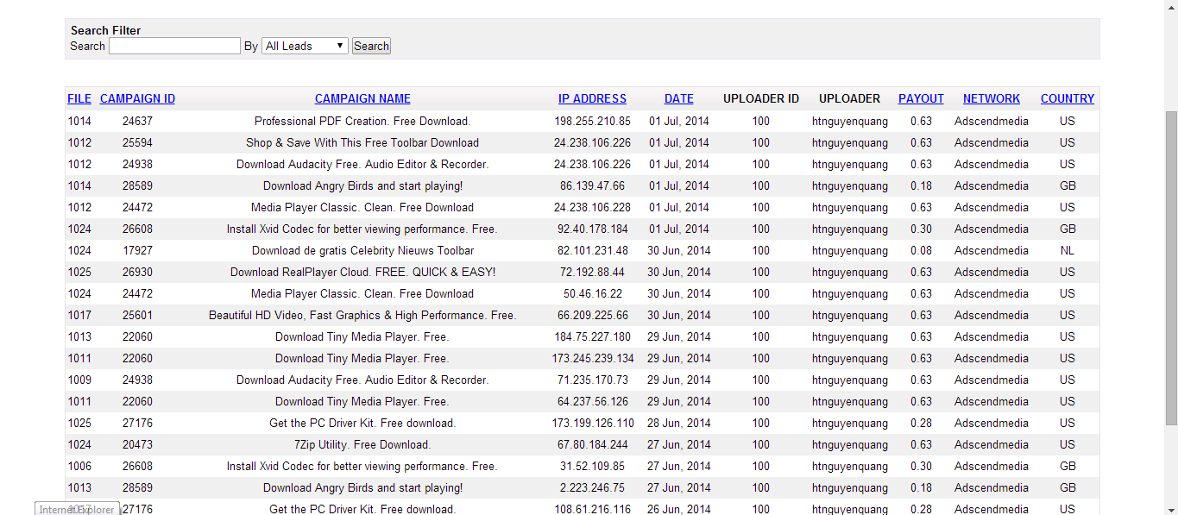Sort by CAMPAIGN ID header link
The width and height of the screenshot is (1178, 515).
point(137,98)
